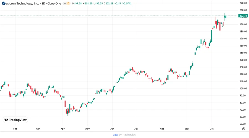Click the 'by TradingView' footer text
Viewport: 249px width, 138px height.
point(128,135)
